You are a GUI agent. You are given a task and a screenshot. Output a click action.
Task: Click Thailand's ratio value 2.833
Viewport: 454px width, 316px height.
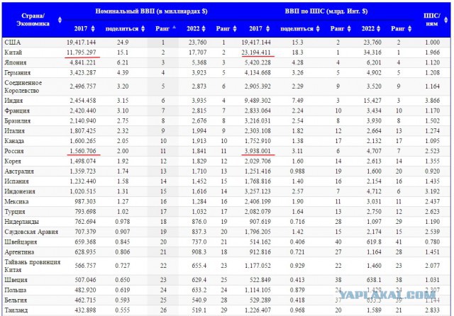(432, 310)
